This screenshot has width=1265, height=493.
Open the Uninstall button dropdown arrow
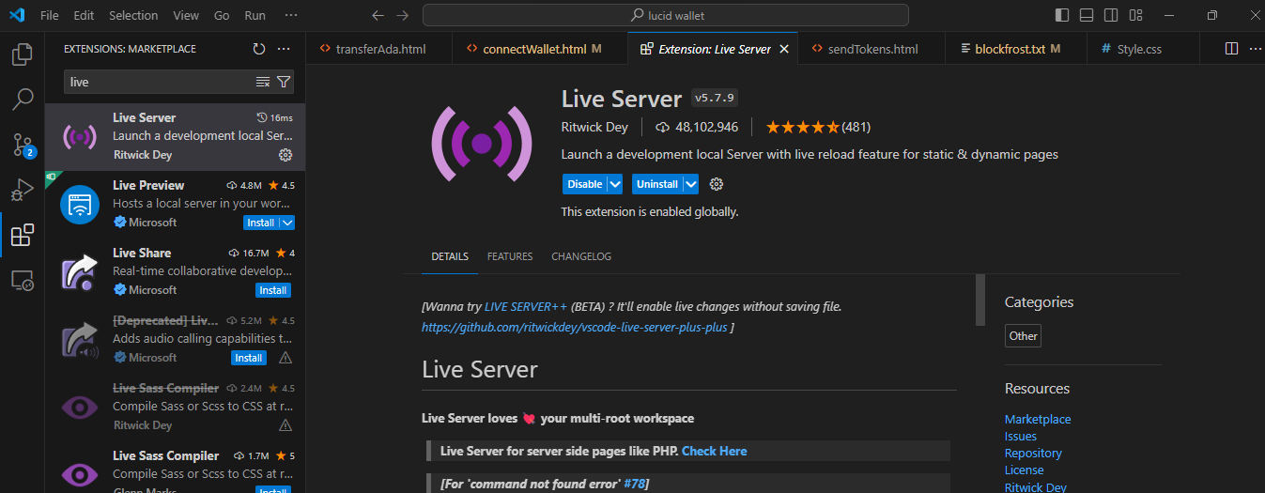click(x=691, y=184)
